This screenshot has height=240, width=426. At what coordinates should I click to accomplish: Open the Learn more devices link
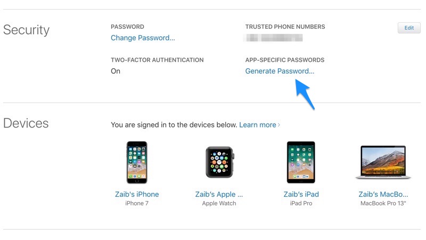[258, 125]
